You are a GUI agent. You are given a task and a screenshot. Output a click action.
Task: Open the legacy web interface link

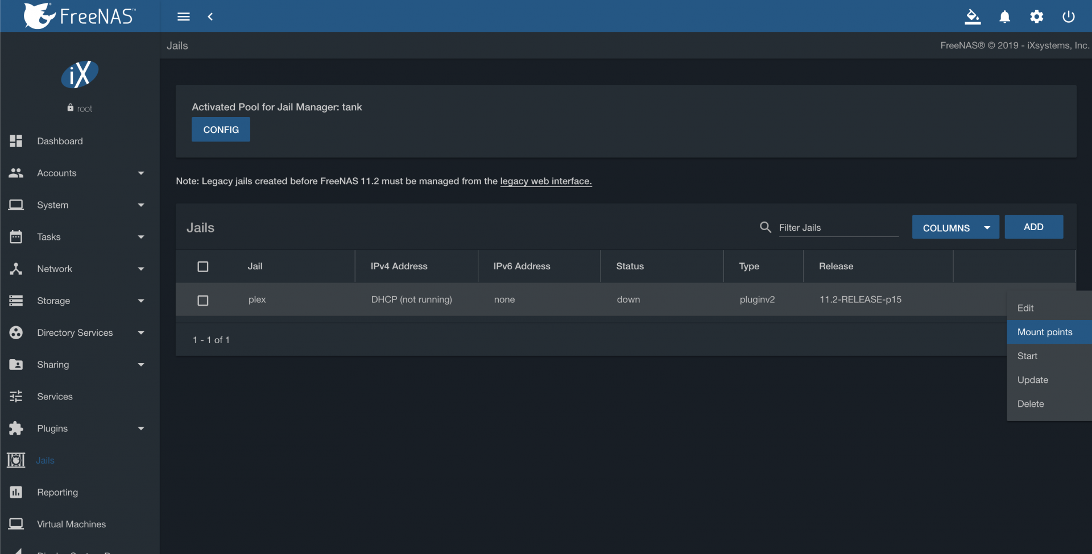pyautogui.click(x=546, y=181)
